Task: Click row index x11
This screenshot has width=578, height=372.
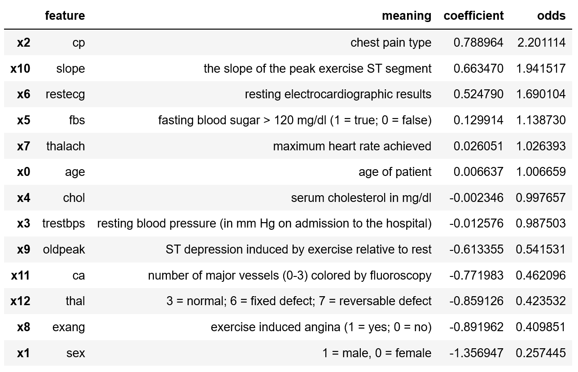Action: click(x=21, y=276)
